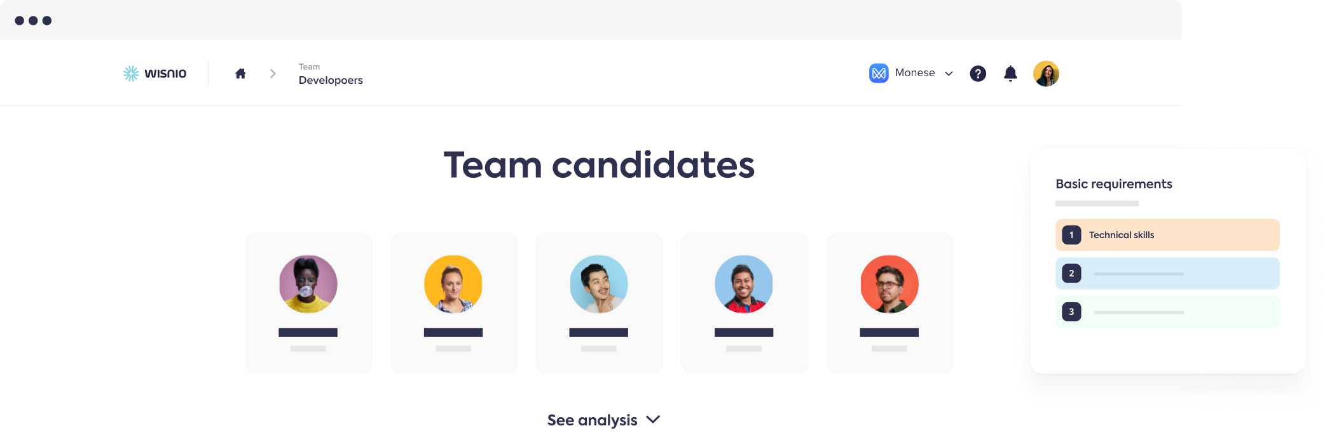Go to home via house icon
1325x447 pixels.
pos(240,74)
